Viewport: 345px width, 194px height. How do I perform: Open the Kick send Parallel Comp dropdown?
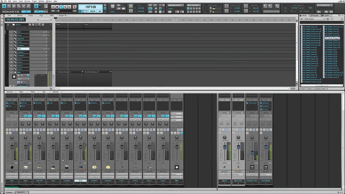pos(12,119)
